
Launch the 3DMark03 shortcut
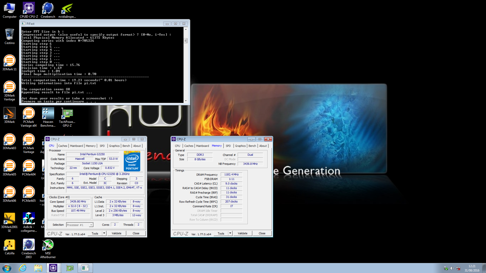click(x=10, y=142)
